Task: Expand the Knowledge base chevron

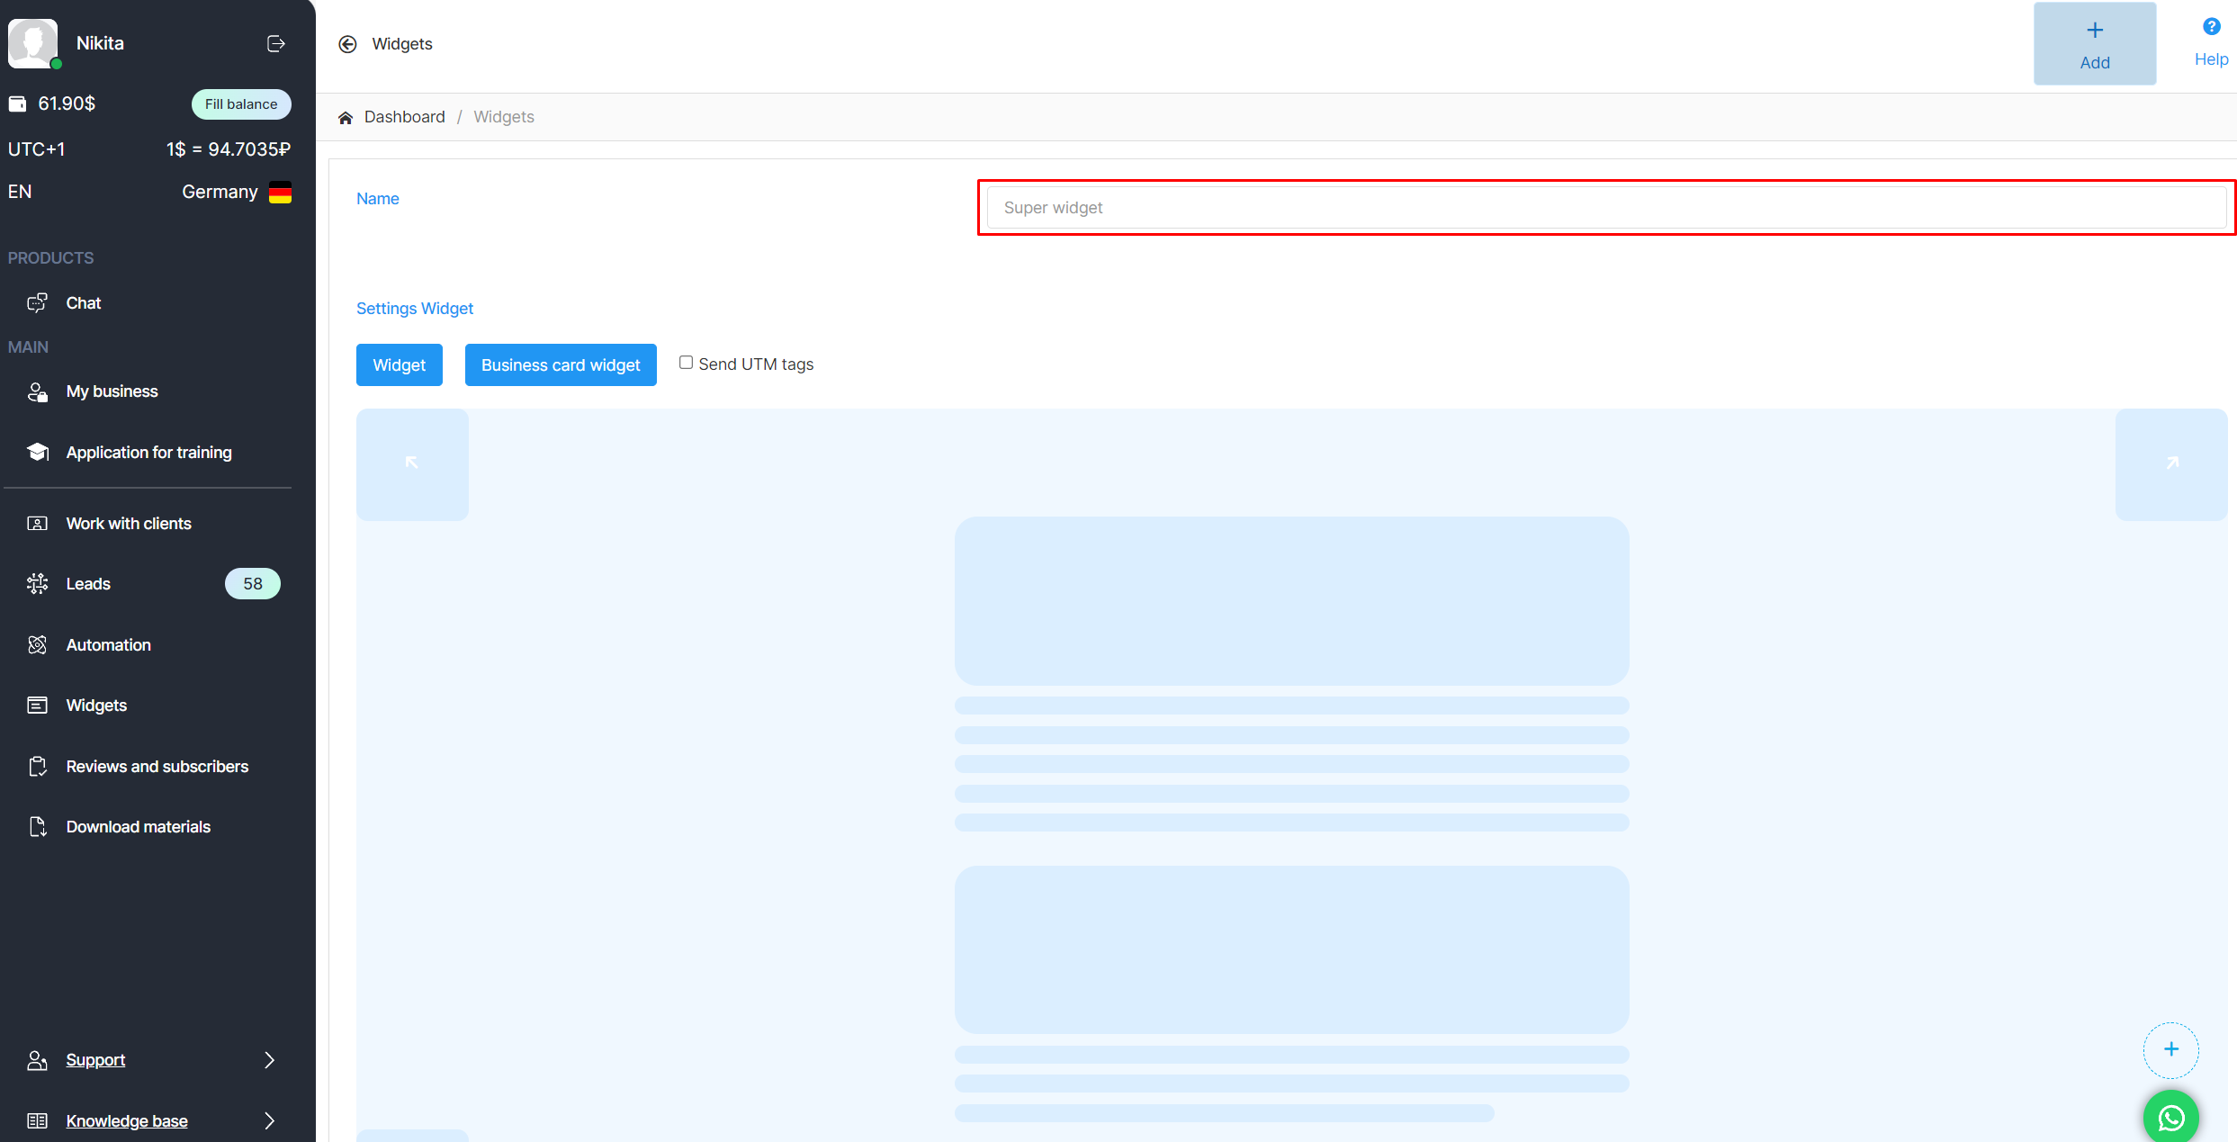Action: click(x=269, y=1120)
